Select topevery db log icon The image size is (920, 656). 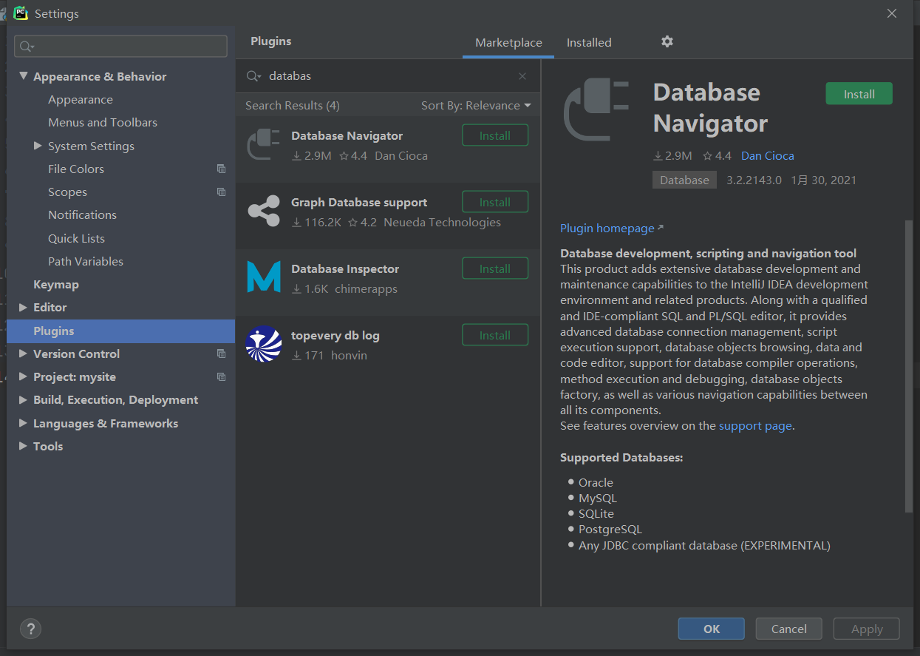coord(264,344)
